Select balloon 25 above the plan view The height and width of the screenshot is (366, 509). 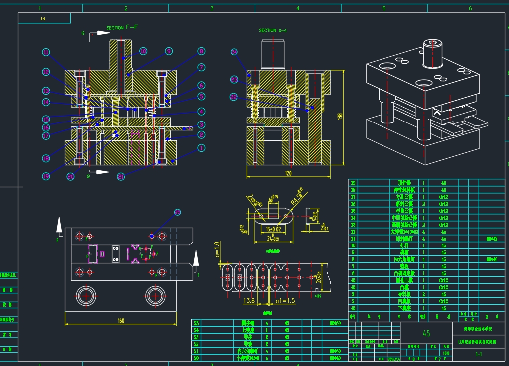[177, 212]
